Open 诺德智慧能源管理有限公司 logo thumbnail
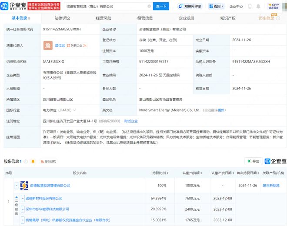This screenshot has height=226, width=287. (x=24, y=186)
